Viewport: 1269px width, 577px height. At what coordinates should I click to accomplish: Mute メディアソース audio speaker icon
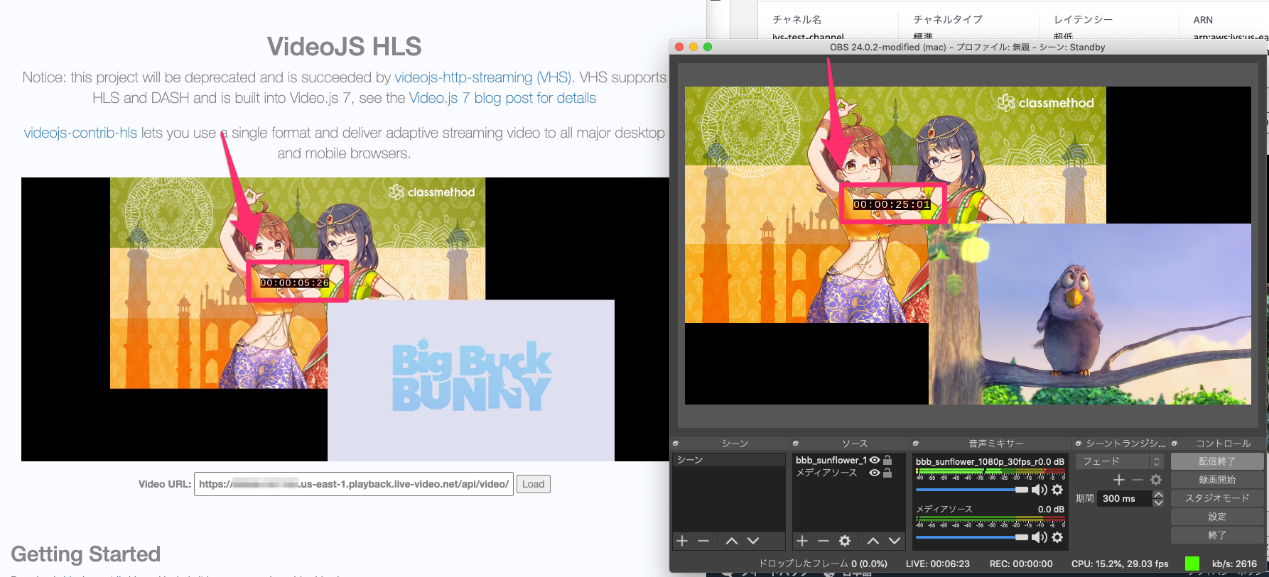(x=1039, y=537)
